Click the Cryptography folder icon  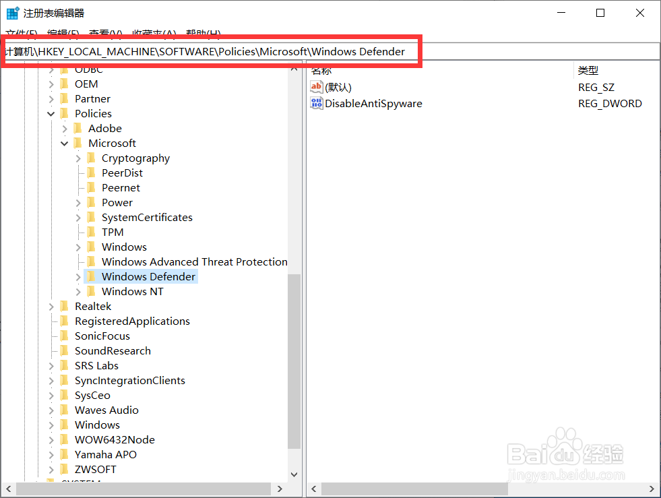[92, 158]
